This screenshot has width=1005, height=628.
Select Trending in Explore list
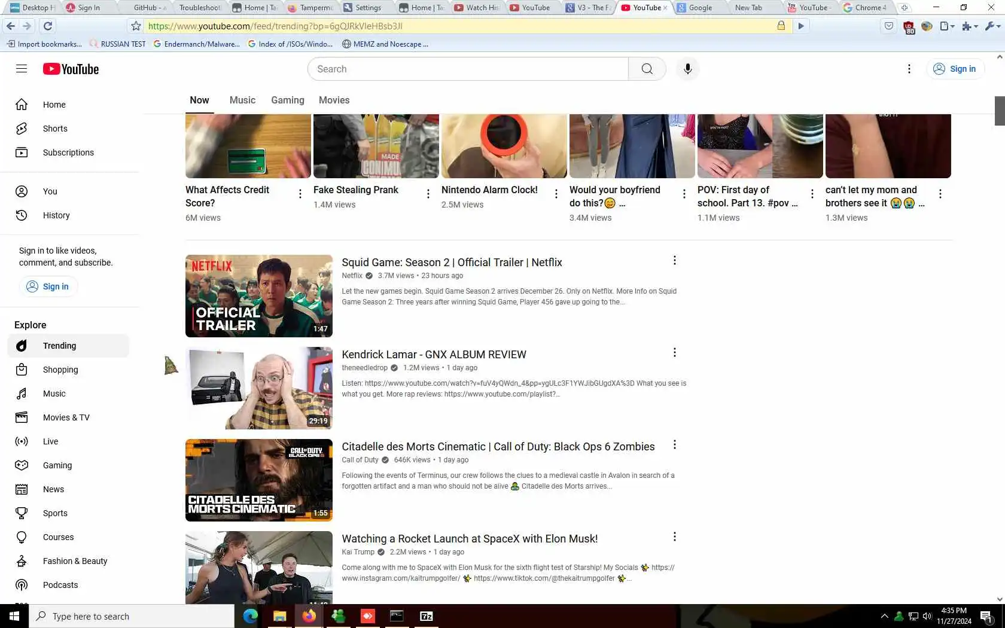pos(69,346)
